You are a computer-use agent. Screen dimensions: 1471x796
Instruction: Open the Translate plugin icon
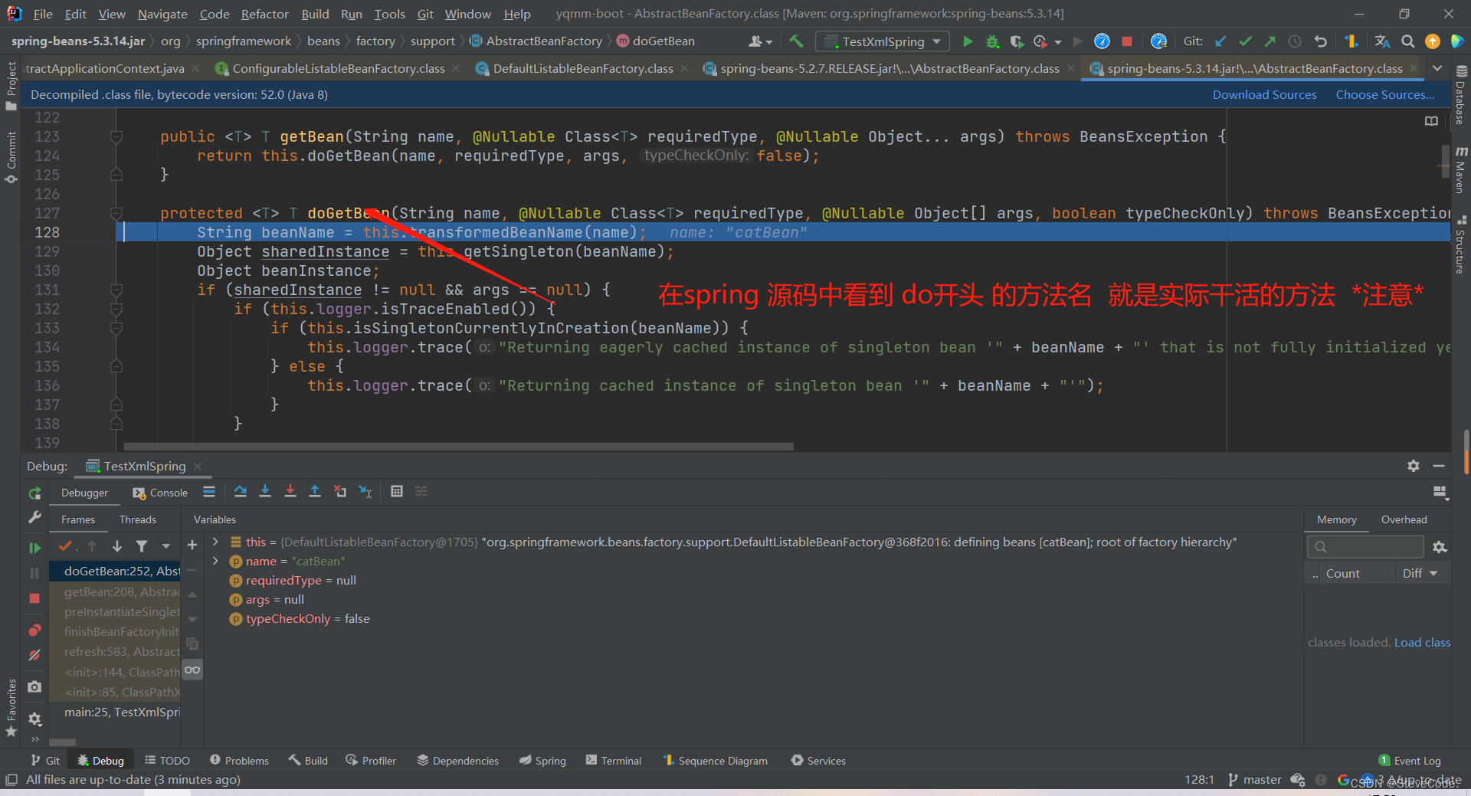tap(1382, 41)
